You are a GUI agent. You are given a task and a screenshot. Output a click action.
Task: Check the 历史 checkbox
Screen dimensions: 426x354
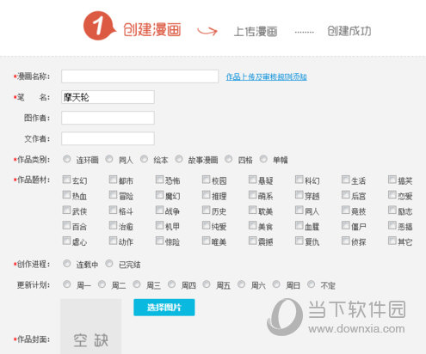[206, 210]
